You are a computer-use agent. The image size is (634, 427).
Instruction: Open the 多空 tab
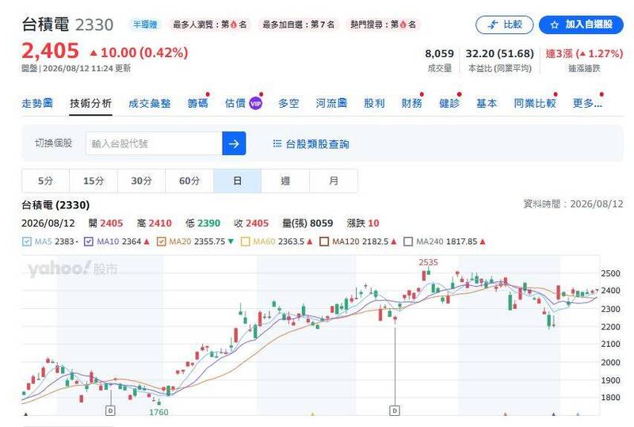(288, 104)
